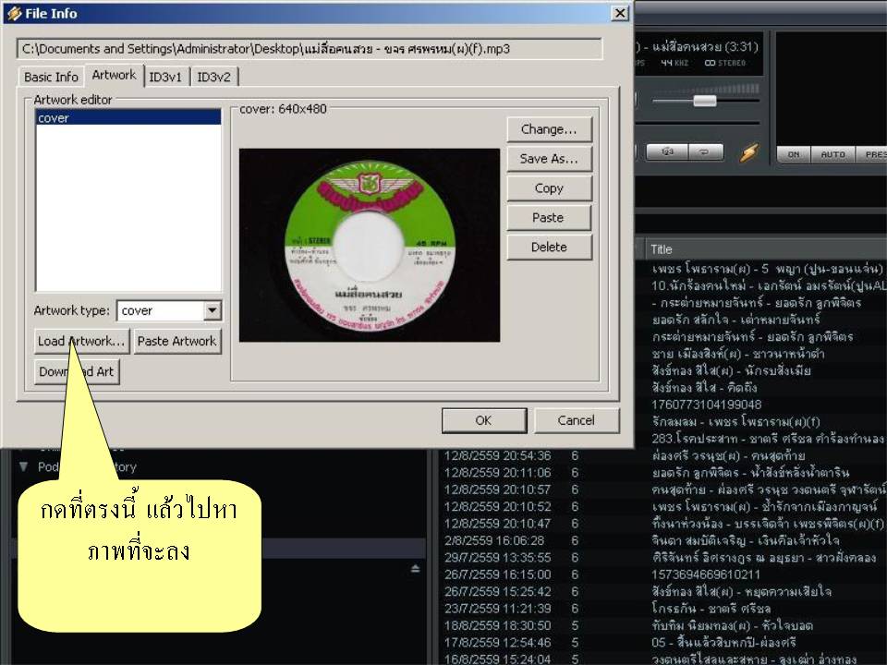Confirm the File Info dialog with OK

pyautogui.click(x=483, y=420)
